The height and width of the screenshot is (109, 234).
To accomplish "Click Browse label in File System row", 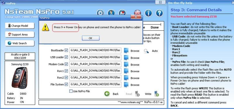I will 135,85.
